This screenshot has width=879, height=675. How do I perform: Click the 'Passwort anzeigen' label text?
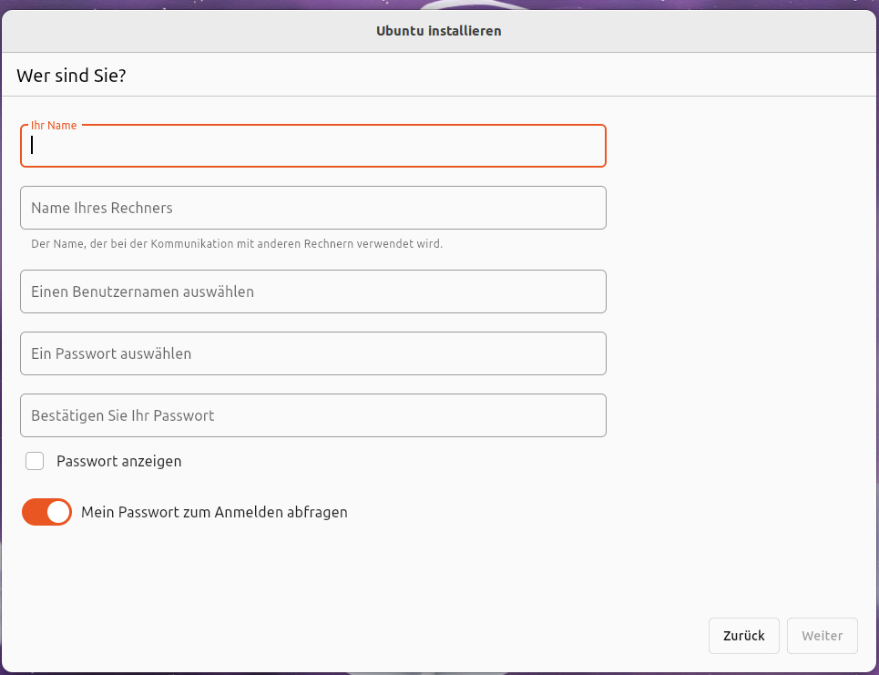(118, 461)
